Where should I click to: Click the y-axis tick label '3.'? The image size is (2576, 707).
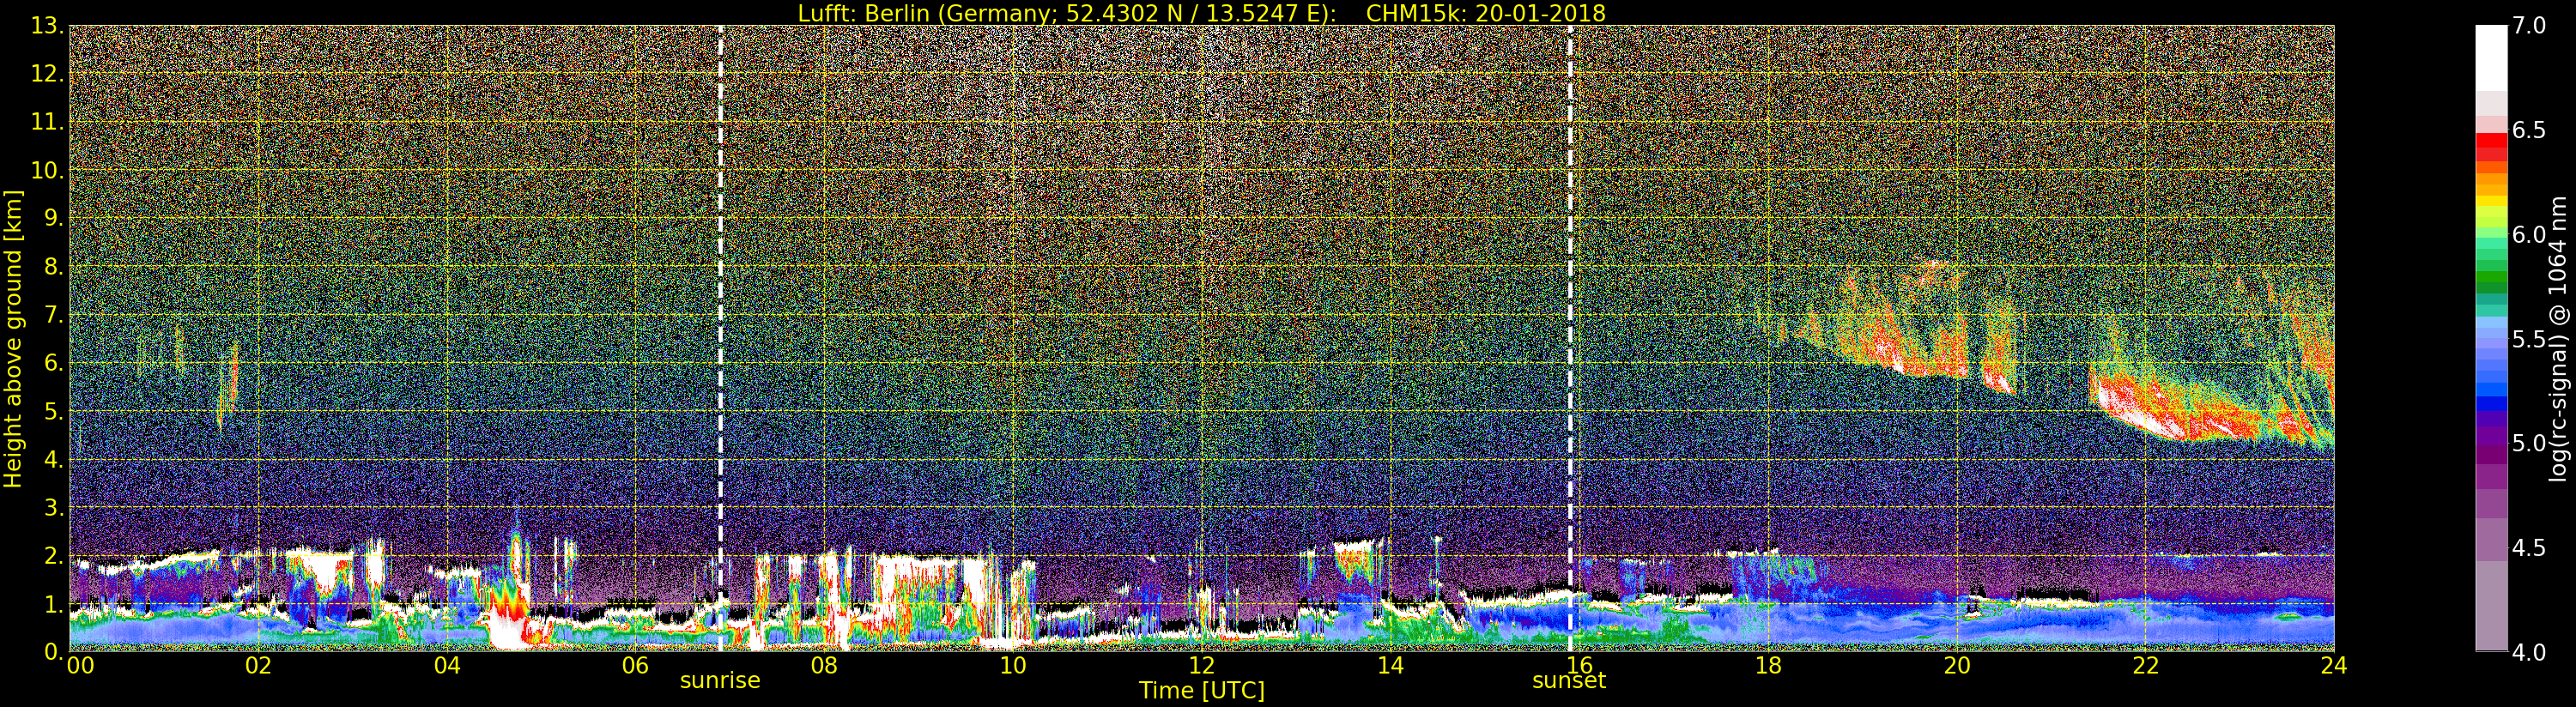tap(53, 507)
